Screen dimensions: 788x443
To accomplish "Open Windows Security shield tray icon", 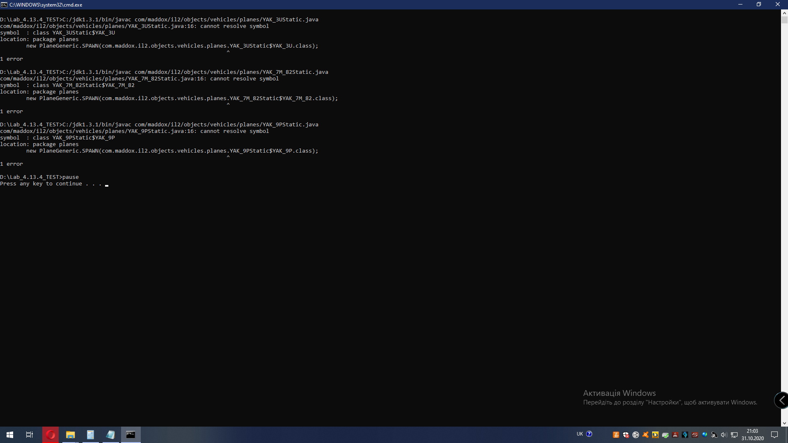I will pyautogui.click(x=626, y=435).
